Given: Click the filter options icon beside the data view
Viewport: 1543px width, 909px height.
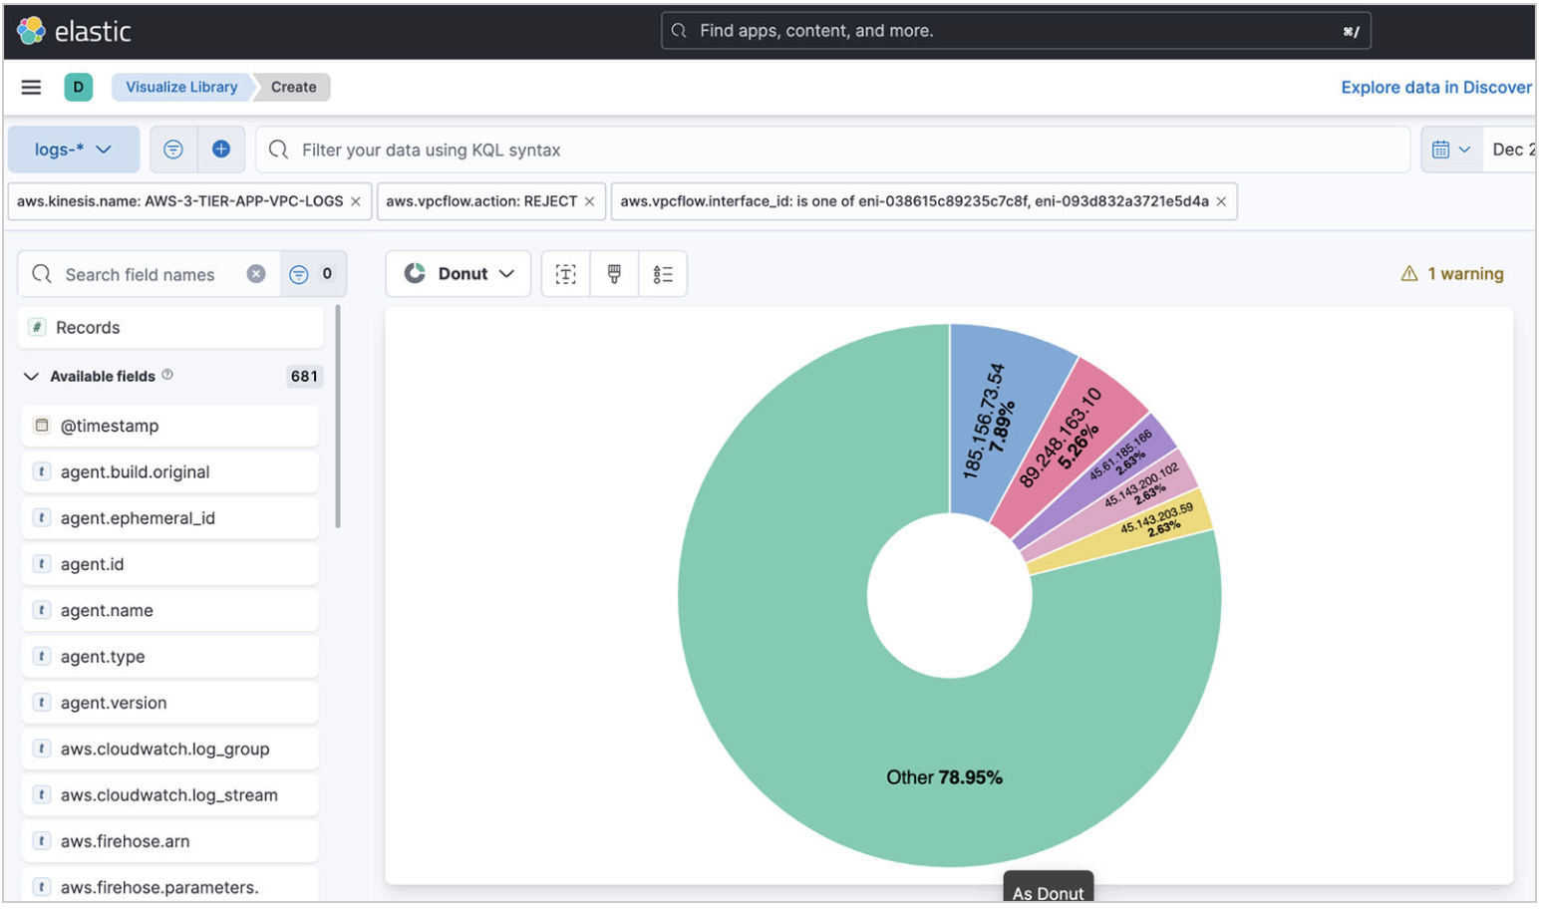Looking at the screenshot, I should (172, 149).
